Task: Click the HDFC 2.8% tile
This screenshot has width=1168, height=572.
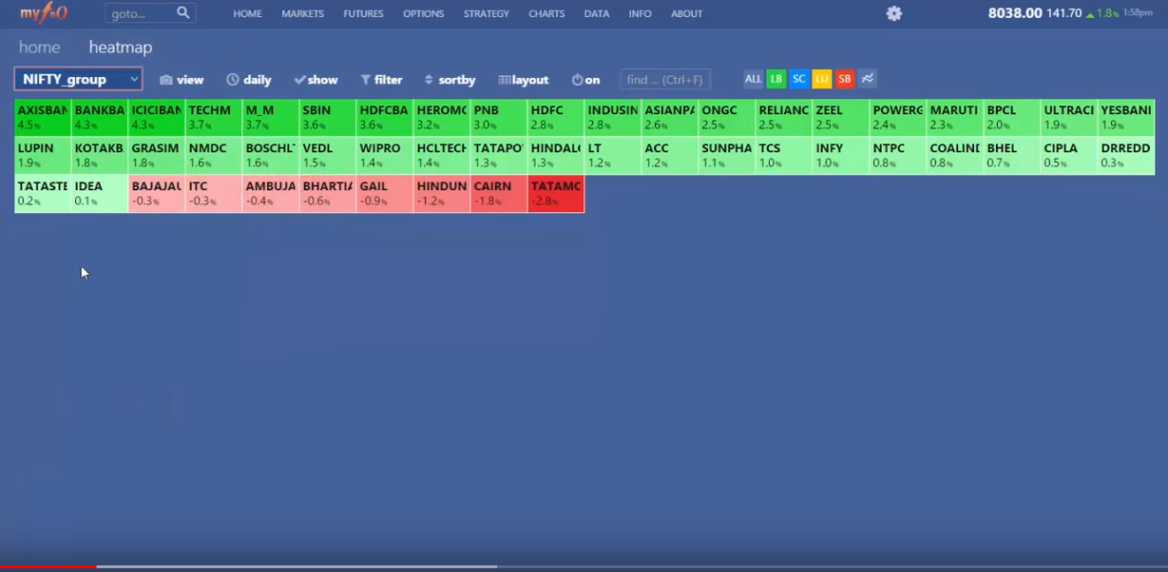Action: pyautogui.click(x=556, y=118)
